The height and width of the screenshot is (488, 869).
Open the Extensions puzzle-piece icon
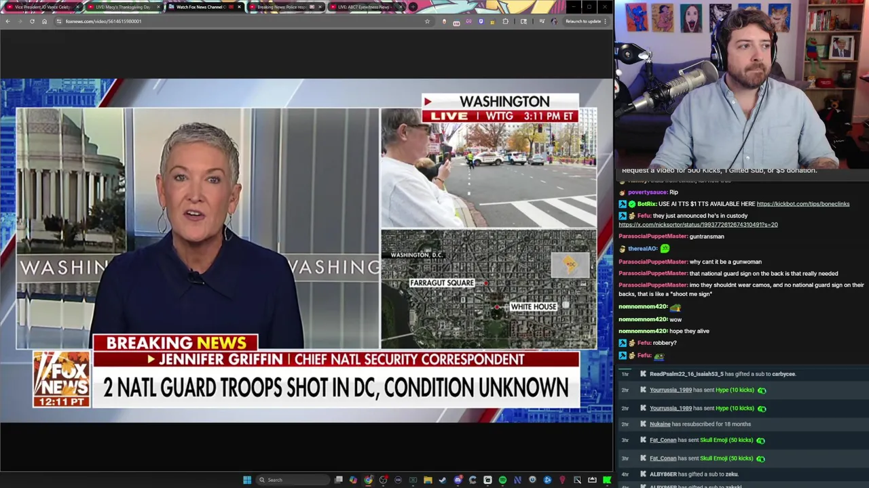tap(505, 21)
